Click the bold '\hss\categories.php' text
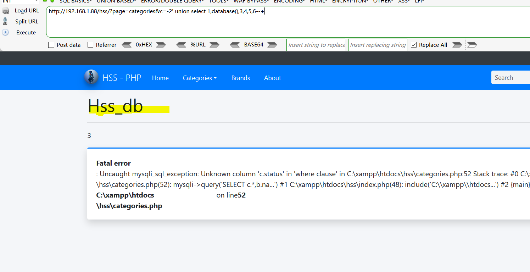 point(129,206)
